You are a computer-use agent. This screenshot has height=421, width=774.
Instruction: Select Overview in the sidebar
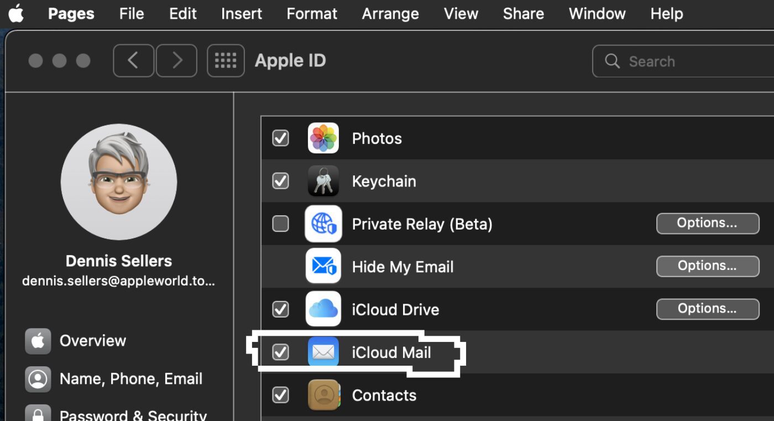92,341
